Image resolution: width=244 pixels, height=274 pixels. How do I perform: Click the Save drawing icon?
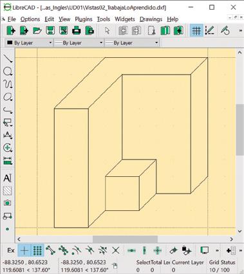[50, 30]
